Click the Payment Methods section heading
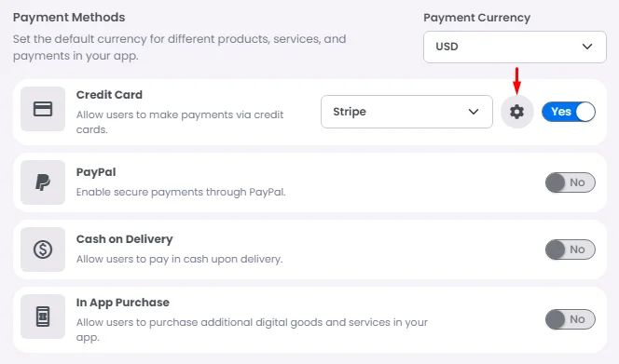The width and height of the screenshot is (619, 364). point(69,18)
